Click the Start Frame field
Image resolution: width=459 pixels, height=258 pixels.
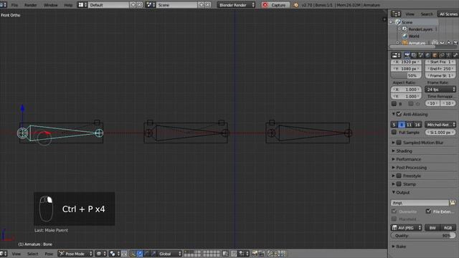pyautogui.click(x=440, y=62)
